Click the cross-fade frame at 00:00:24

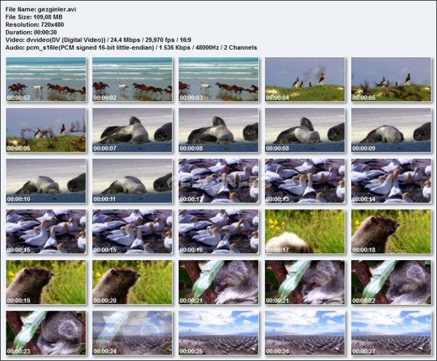[132, 333]
